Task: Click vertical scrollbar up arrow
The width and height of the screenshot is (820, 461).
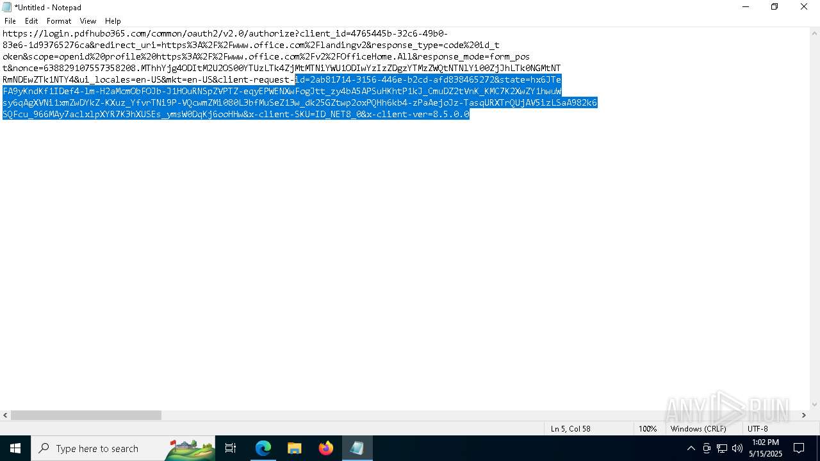Action: point(815,33)
